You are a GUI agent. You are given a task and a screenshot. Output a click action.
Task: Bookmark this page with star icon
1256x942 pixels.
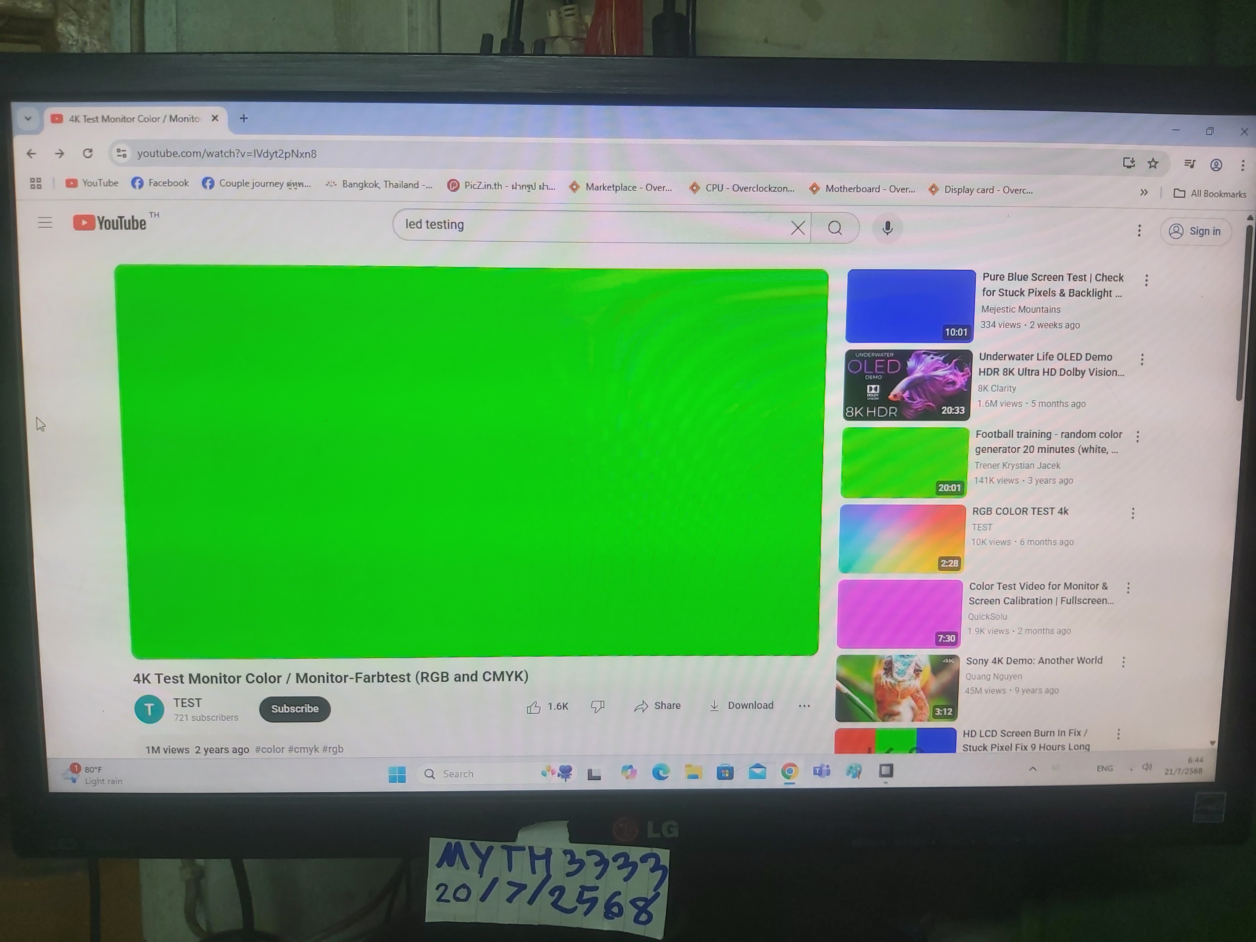[x=1153, y=164]
